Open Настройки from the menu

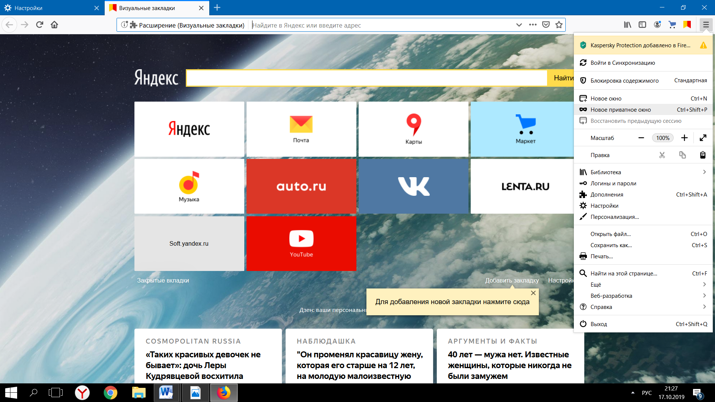point(643,206)
